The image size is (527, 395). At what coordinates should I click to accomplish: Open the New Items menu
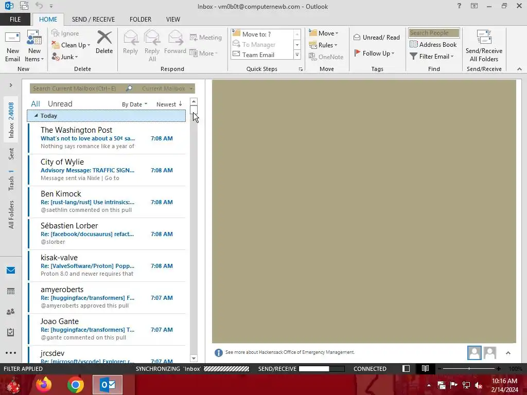[x=34, y=46]
